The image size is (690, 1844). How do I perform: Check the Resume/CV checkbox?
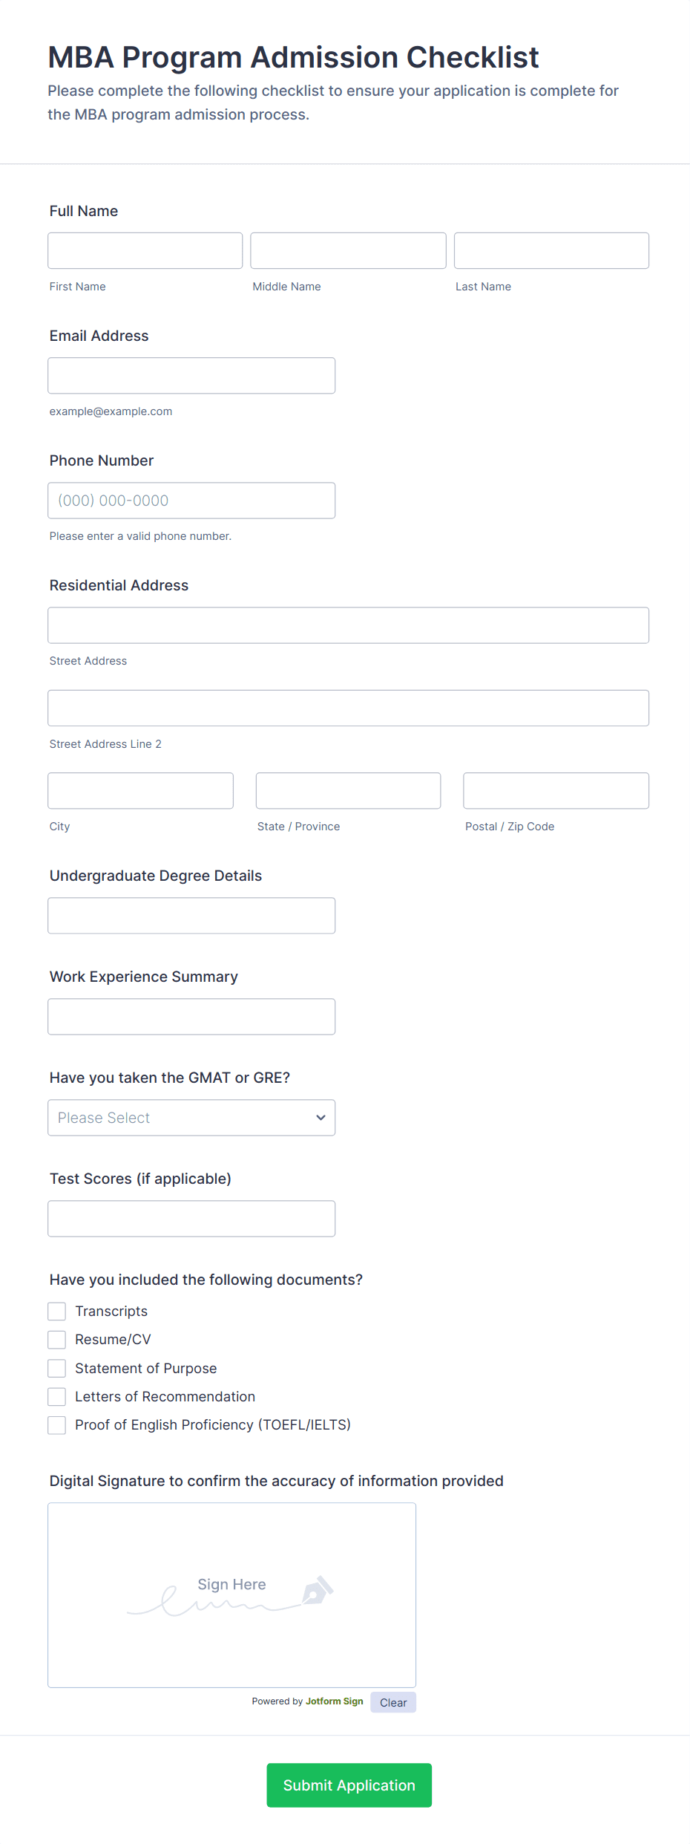[57, 1339]
